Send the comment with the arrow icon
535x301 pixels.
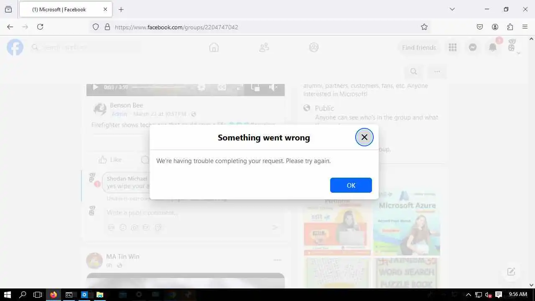275,227
